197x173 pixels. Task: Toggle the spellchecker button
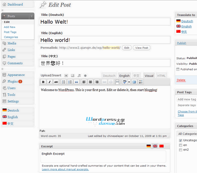pyautogui.click(x=125, y=82)
